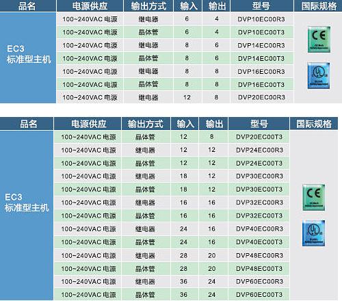The width and height of the screenshot is (342, 301).
Task: Select the 输出方式 header in lower table
Action: [146, 124]
